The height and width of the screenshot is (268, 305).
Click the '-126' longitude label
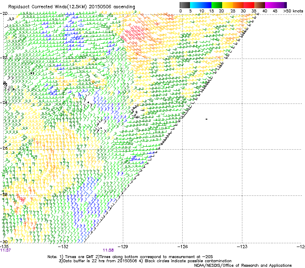click(183, 247)
